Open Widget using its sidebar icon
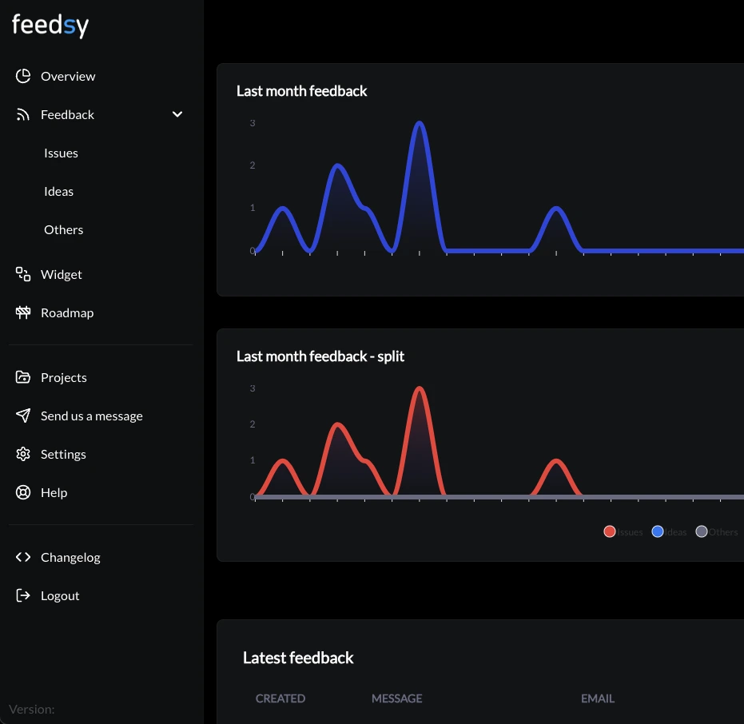 23,274
